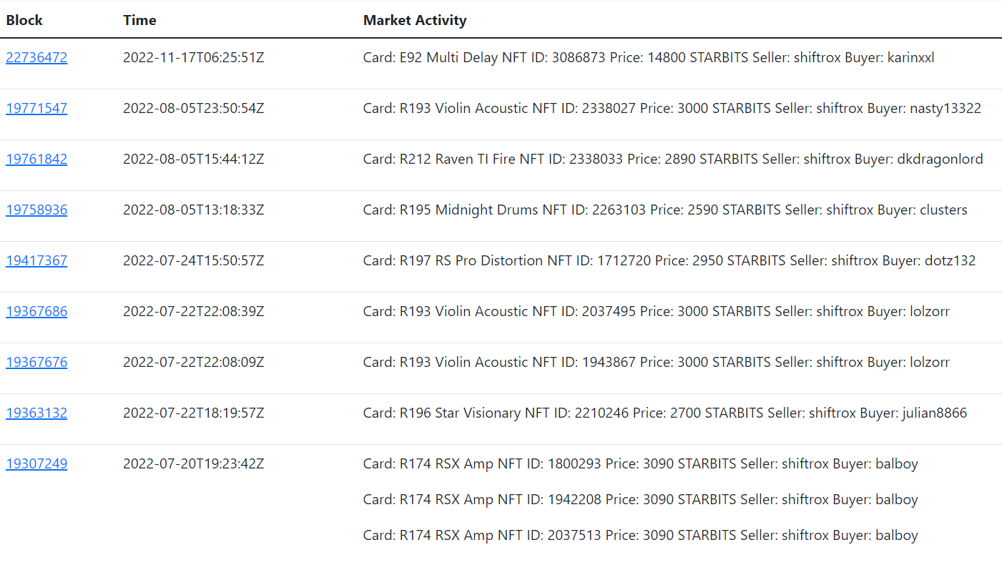The image size is (1002, 565).
Task: Open block 19307249 link
Action: point(36,463)
